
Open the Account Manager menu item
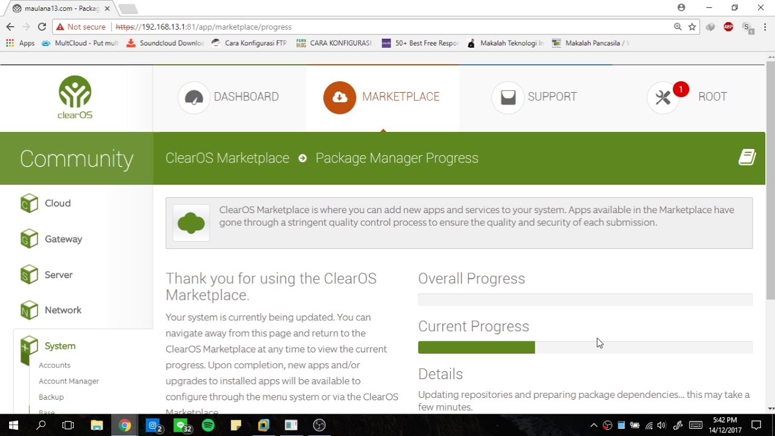pos(69,381)
